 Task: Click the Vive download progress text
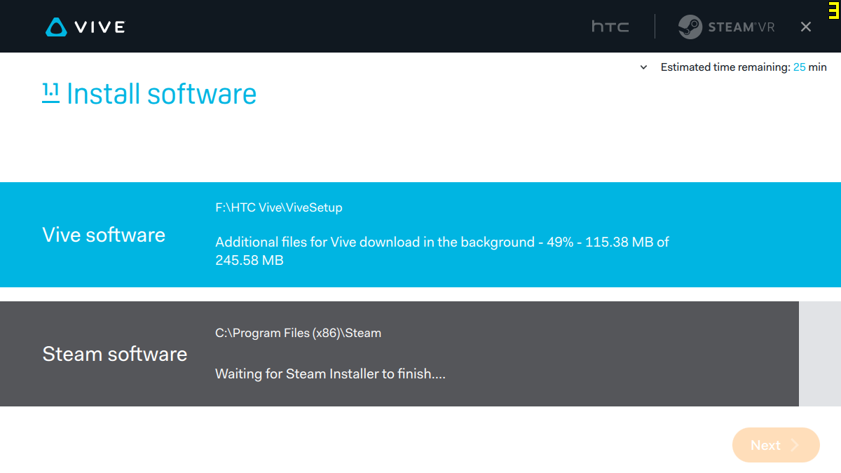pos(442,251)
